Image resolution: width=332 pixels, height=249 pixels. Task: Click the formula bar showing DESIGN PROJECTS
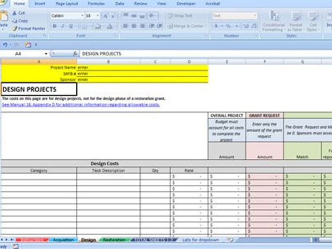tap(206, 54)
